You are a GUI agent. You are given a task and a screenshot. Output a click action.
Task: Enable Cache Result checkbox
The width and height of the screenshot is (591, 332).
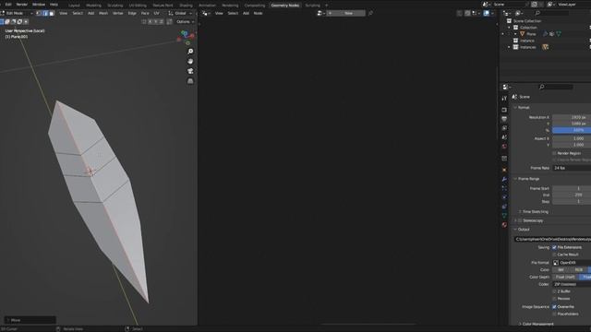(x=554, y=255)
